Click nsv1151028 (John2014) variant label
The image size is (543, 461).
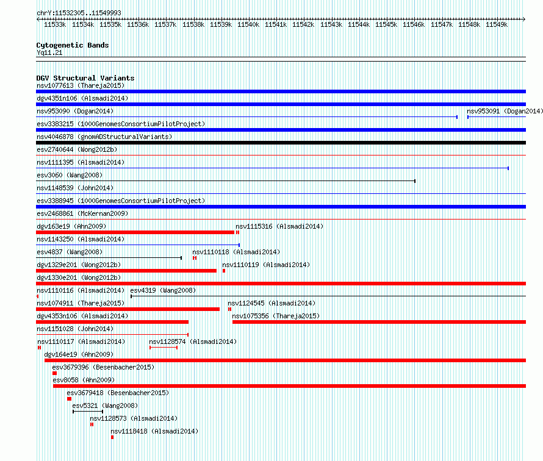point(75,329)
